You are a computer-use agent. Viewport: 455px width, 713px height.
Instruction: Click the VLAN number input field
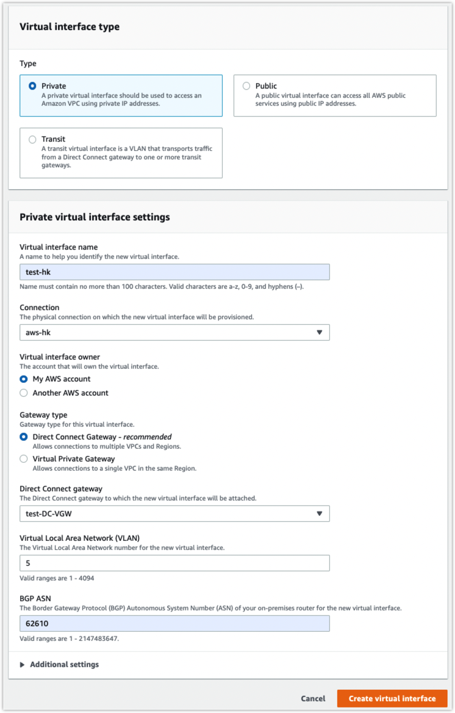coord(174,563)
